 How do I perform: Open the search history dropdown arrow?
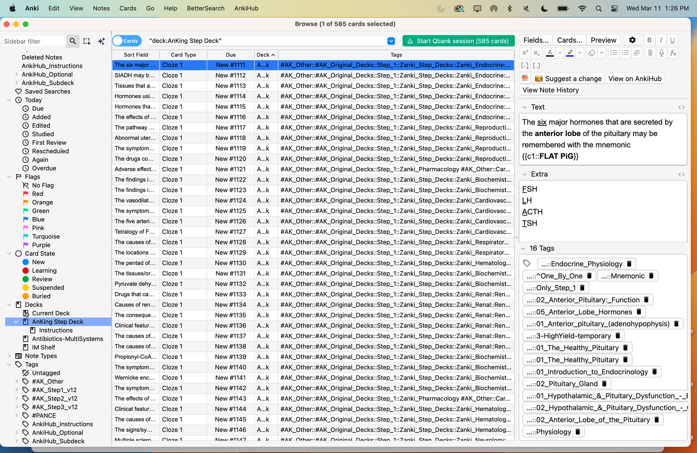pyautogui.click(x=391, y=41)
